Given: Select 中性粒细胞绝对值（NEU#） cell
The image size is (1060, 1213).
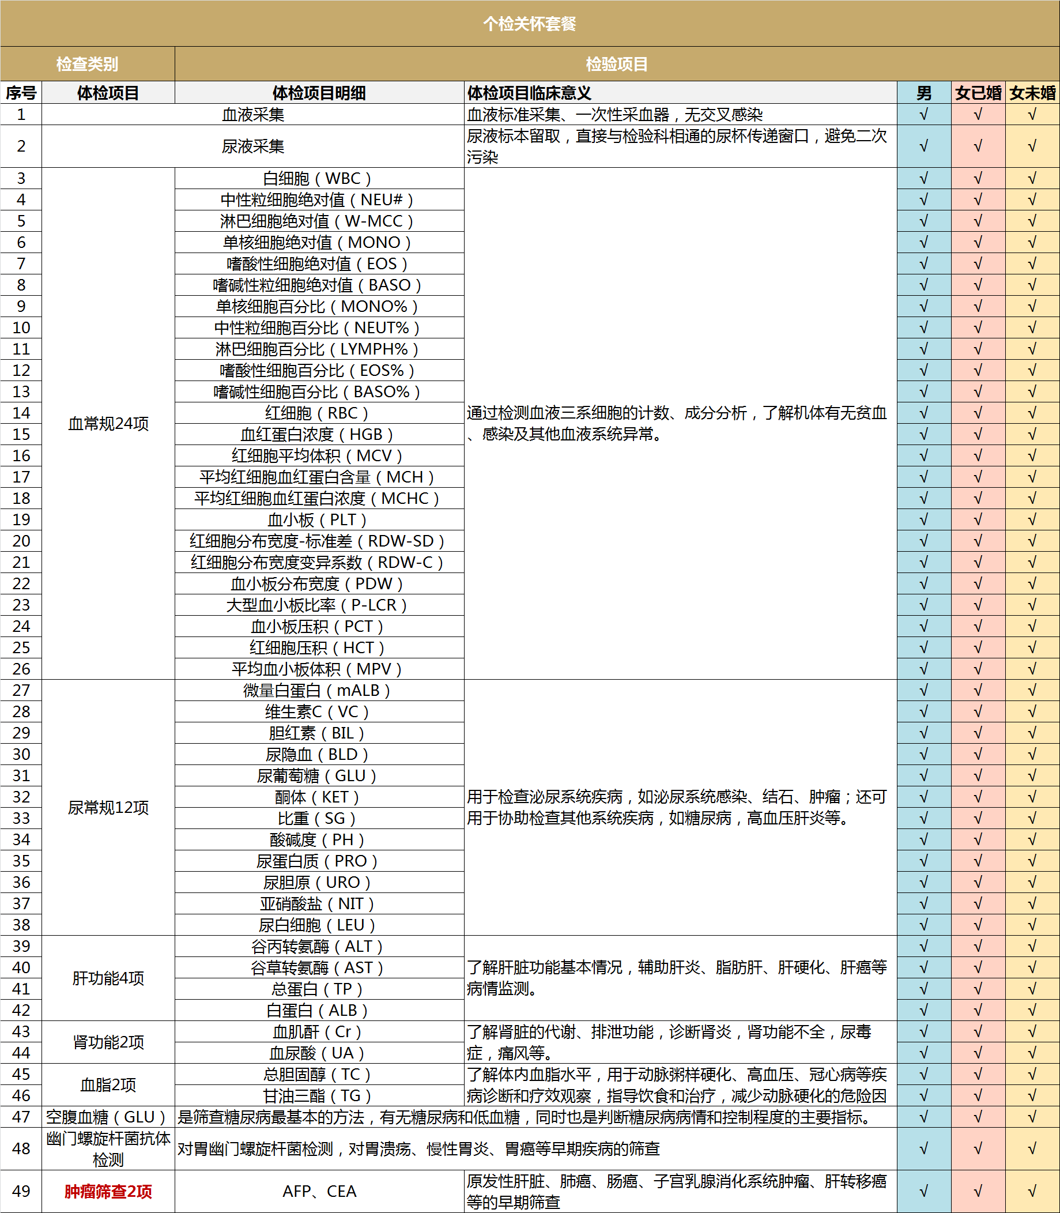Looking at the screenshot, I should tap(319, 200).
